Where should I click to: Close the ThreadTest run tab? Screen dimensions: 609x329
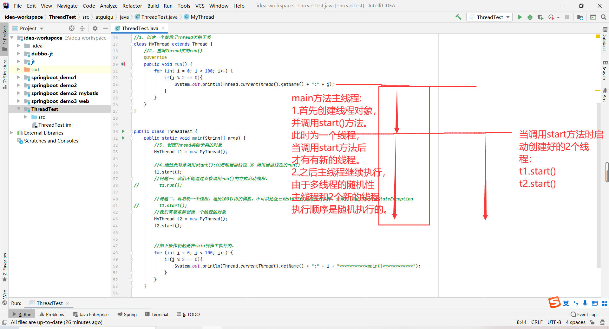click(68, 303)
